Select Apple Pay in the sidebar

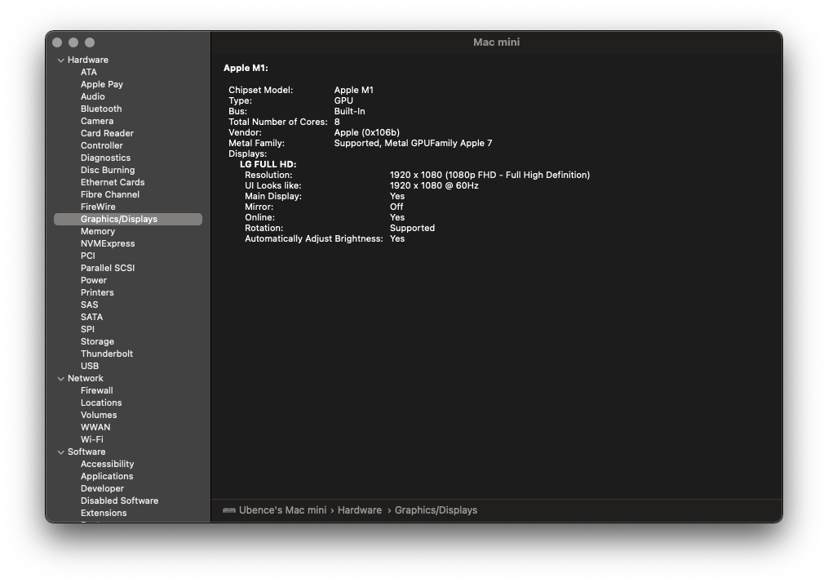102,84
